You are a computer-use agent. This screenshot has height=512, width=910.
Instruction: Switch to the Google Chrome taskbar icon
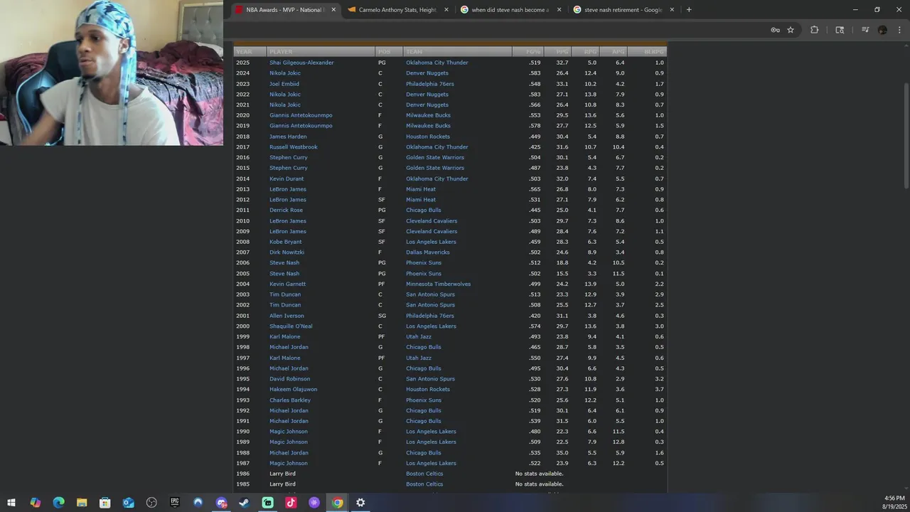pyautogui.click(x=337, y=503)
